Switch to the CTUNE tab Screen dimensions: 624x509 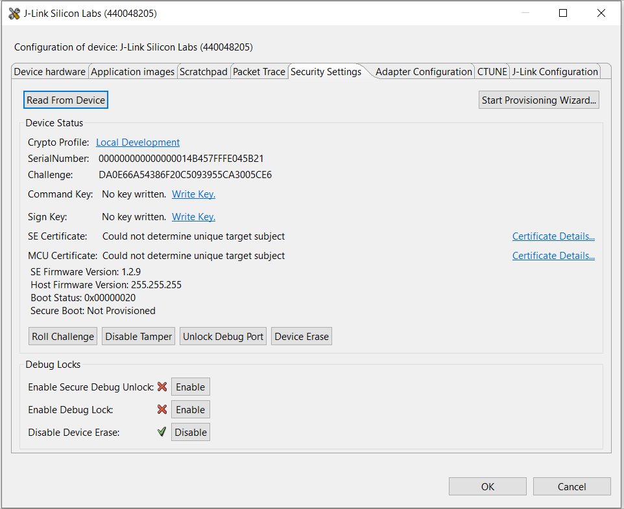tap(492, 72)
